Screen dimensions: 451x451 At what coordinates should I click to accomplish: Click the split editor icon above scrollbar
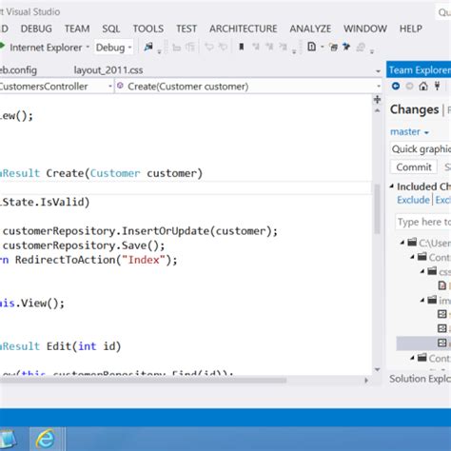[x=377, y=100]
